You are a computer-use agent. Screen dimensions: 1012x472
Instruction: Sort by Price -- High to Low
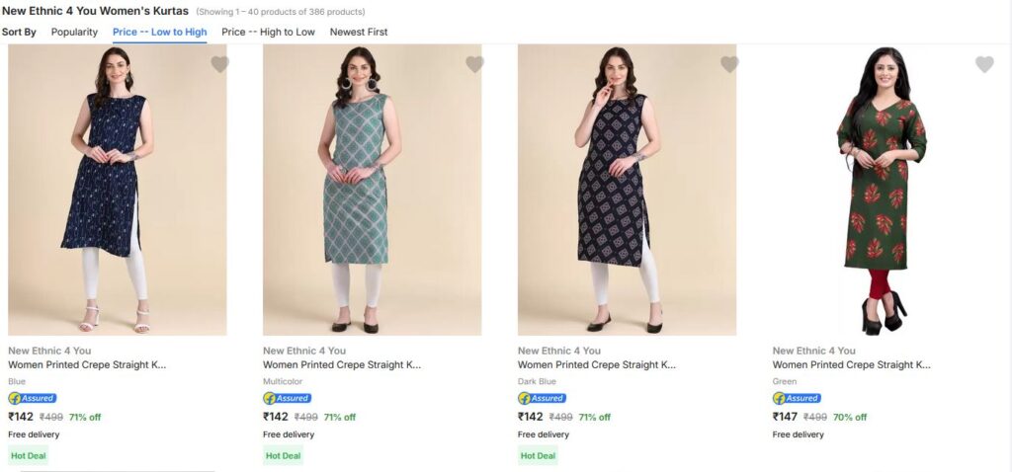[268, 32]
